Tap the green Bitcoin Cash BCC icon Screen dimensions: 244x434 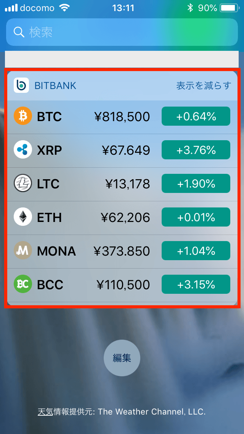click(23, 284)
